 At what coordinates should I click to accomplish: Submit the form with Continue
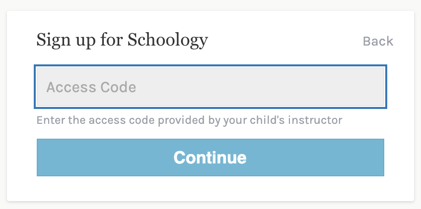click(210, 157)
